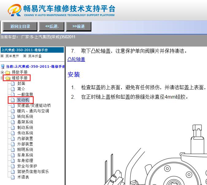Go back with <<后退 button

coord(52,27)
